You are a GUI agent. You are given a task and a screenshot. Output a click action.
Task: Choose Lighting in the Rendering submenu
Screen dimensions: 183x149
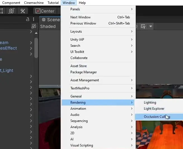(150, 102)
